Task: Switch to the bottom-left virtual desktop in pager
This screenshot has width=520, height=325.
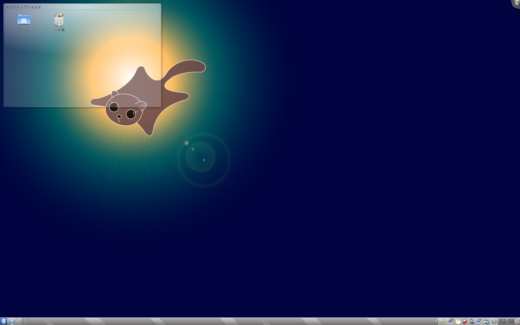Action: pos(19,323)
